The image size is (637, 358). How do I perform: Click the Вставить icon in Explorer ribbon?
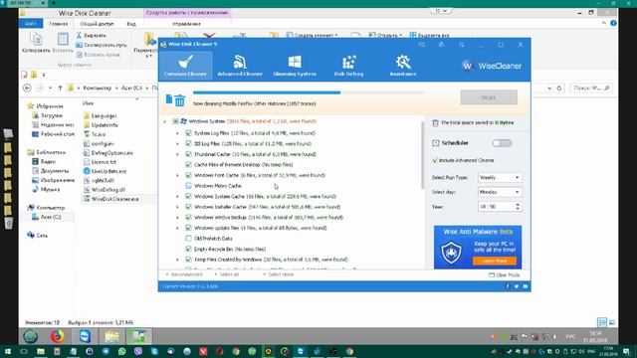63,40
